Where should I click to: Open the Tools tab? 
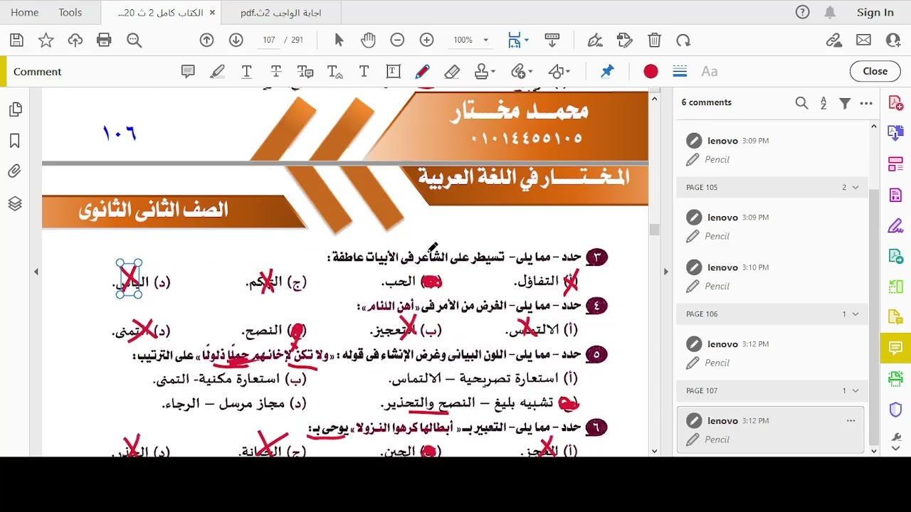point(70,12)
